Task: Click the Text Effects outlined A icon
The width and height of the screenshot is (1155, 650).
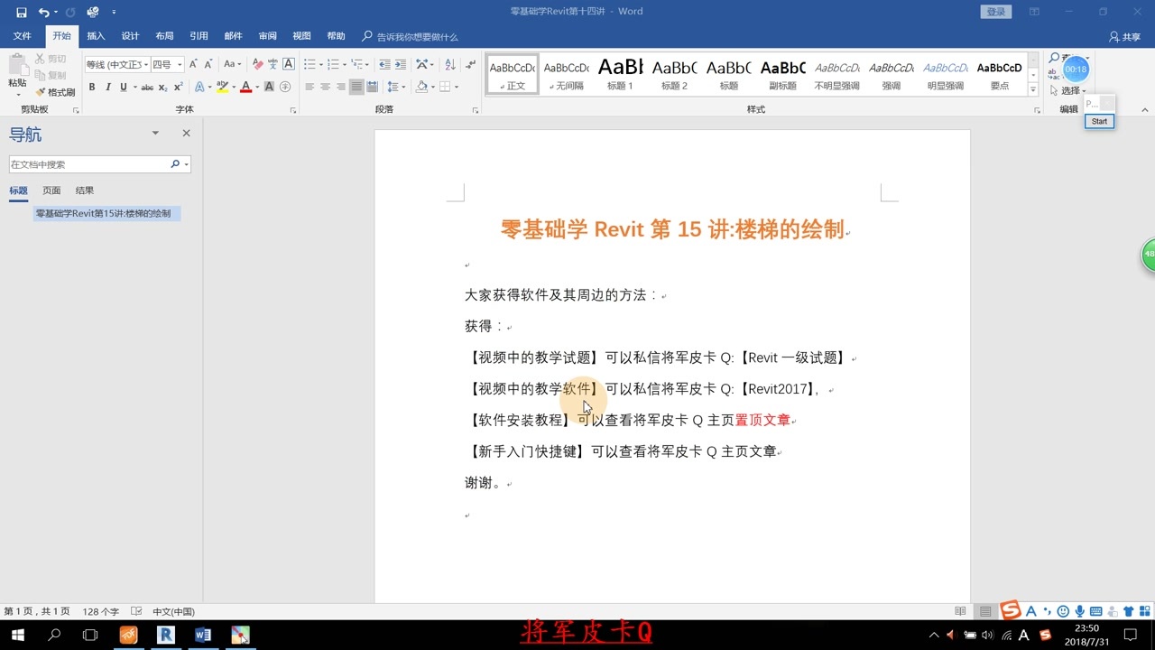Action: pyautogui.click(x=199, y=88)
